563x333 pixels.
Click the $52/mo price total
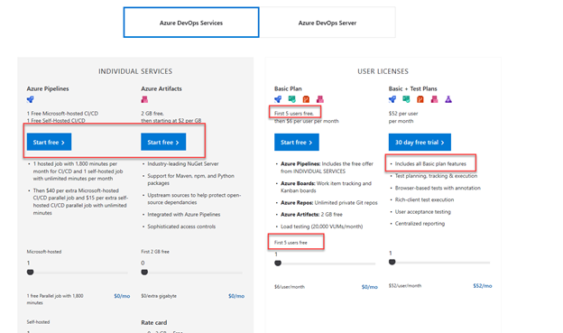pyautogui.click(x=482, y=285)
